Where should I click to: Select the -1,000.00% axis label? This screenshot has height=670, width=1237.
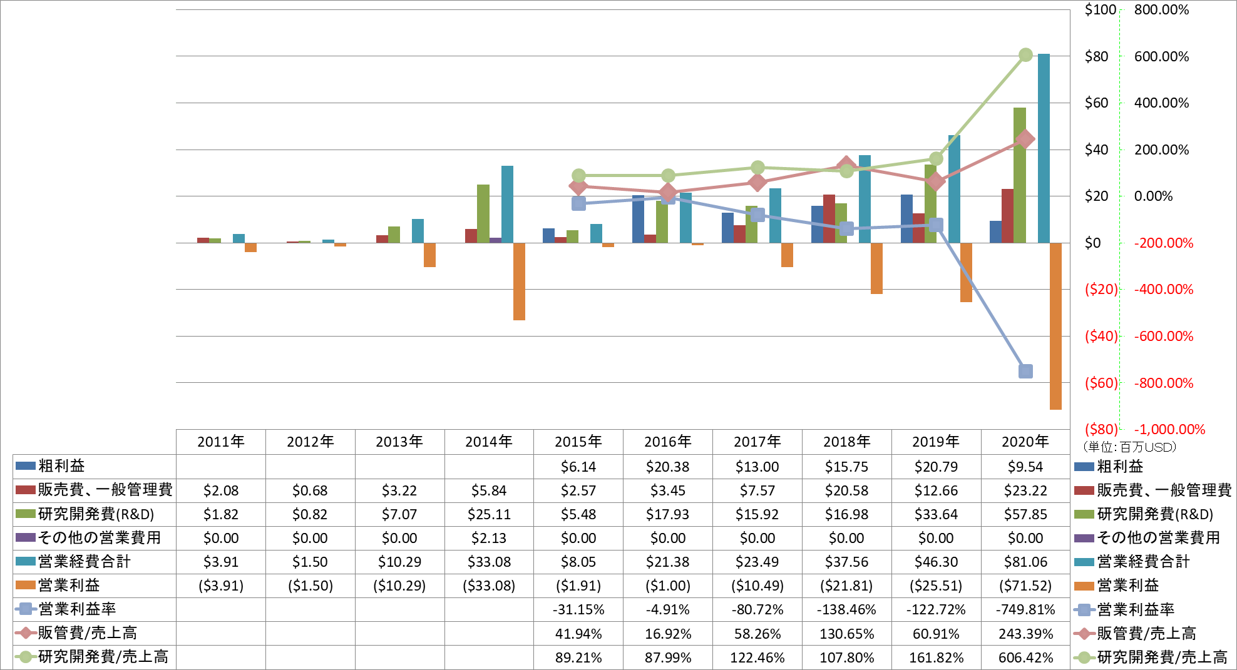pos(1169,429)
